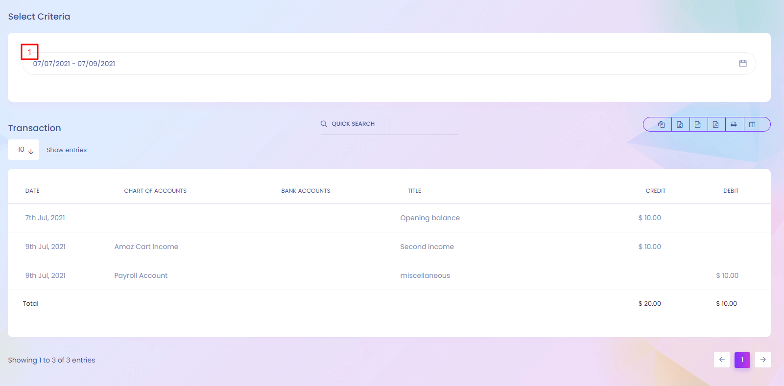
Task: Sort by Credit column header
Action: click(x=655, y=191)
